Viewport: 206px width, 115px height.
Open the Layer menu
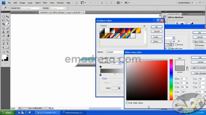pyautogui.click(x=30, y=3)
